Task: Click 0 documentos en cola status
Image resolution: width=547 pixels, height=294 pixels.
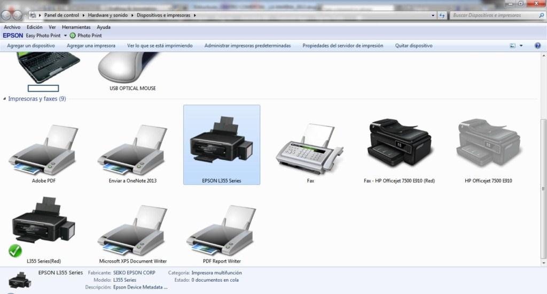Action: [x=215, y=280]
